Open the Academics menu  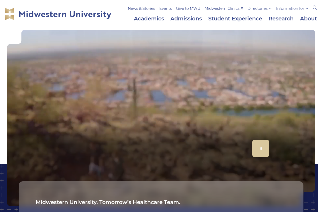coord(149,19)
